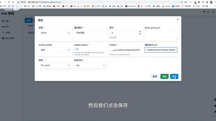Screen dimensions: 216x121
Task: Go back with the browser back arrow
Action: [x=1, y=2]
